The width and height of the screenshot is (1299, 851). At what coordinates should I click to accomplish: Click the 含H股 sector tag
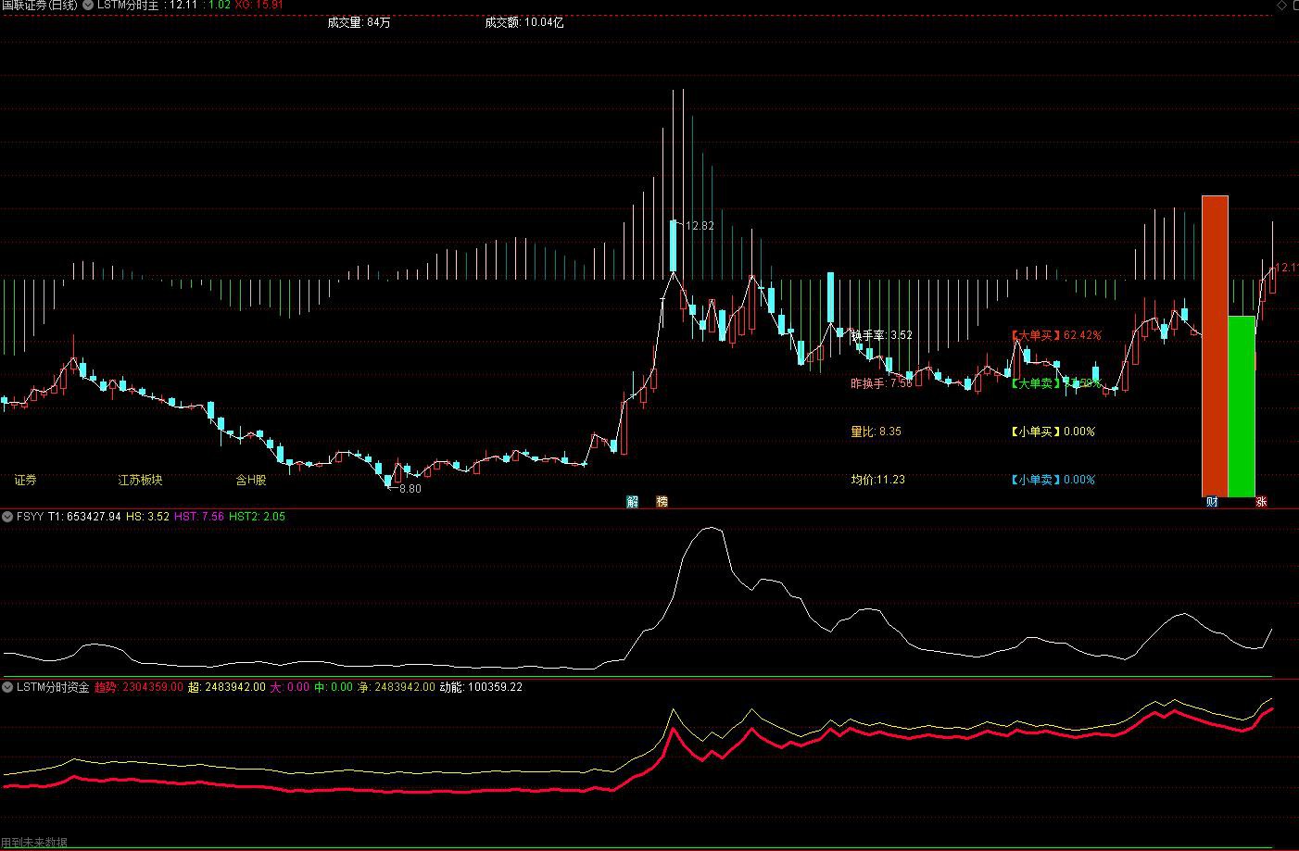(251, 480)
